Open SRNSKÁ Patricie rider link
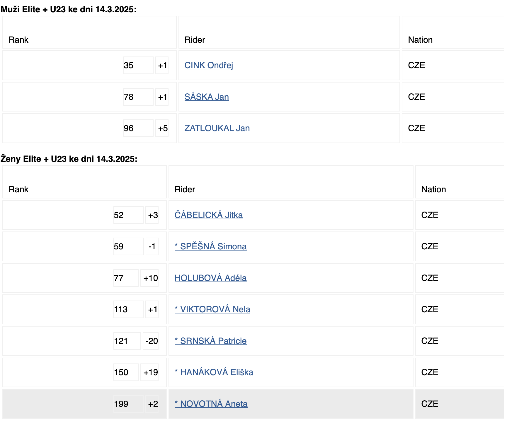This screenshot has width=507, height=422. [210, 341]
